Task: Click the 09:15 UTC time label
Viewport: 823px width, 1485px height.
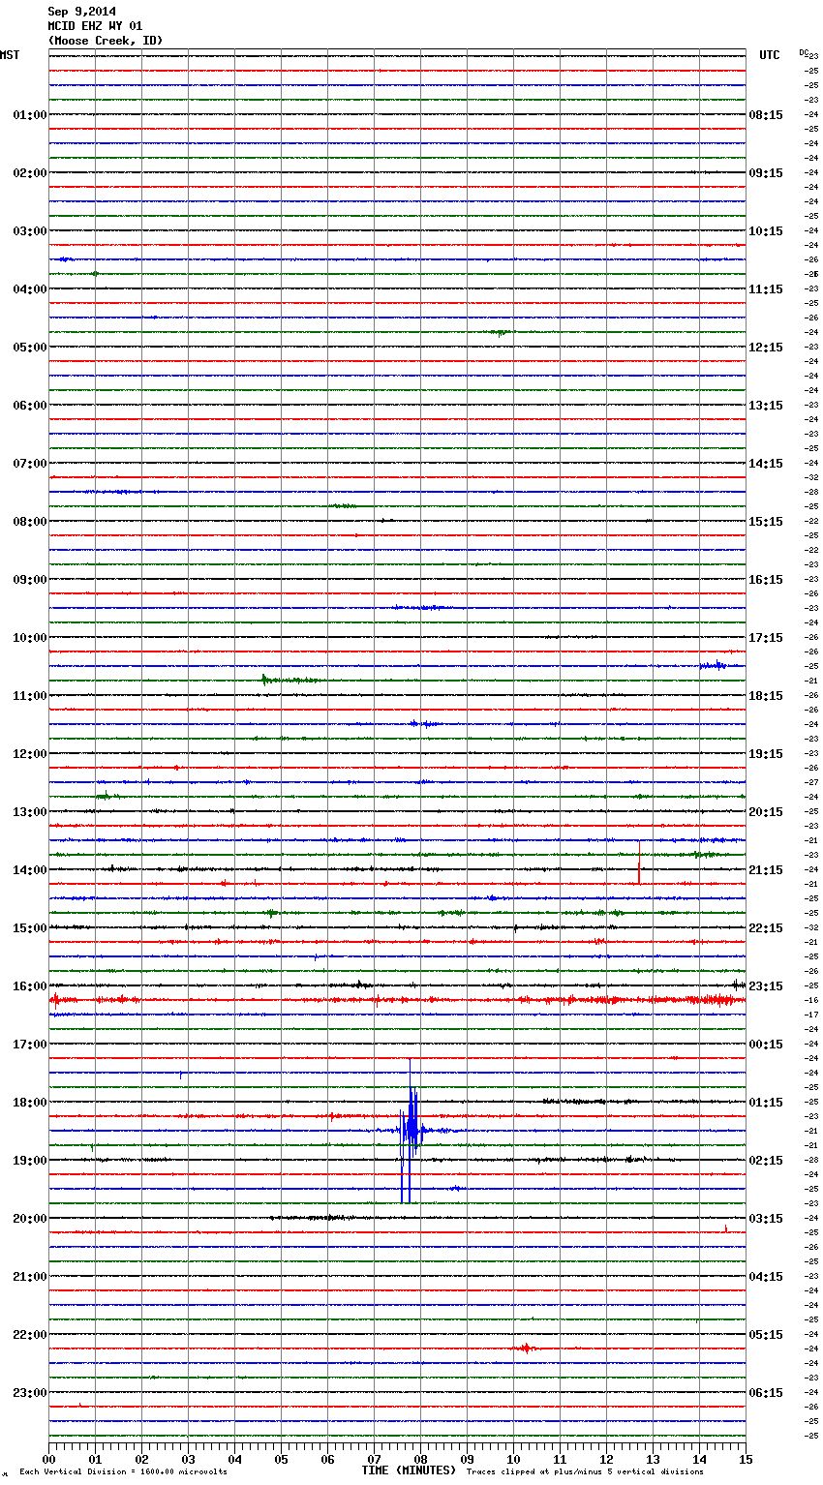Action: click(x=766, y=173)
